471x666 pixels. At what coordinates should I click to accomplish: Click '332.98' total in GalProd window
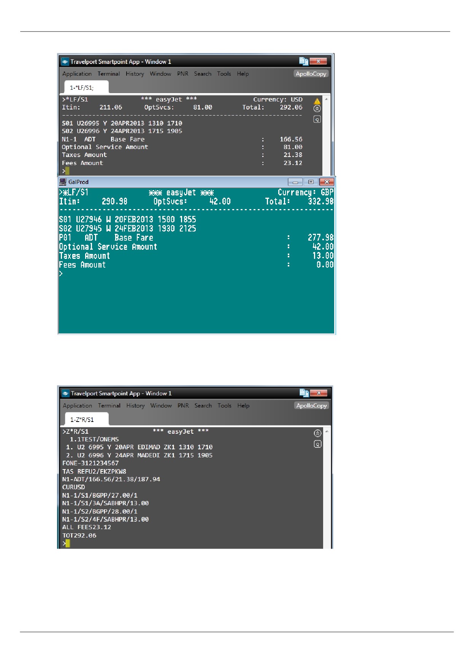coord(321,201)
